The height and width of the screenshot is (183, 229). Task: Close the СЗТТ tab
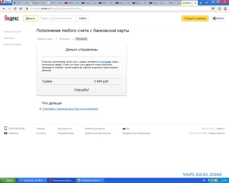26,3
